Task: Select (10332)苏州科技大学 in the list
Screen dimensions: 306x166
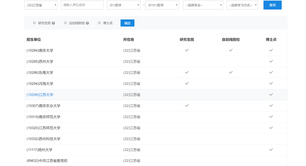Action: (x=44, y=139)
